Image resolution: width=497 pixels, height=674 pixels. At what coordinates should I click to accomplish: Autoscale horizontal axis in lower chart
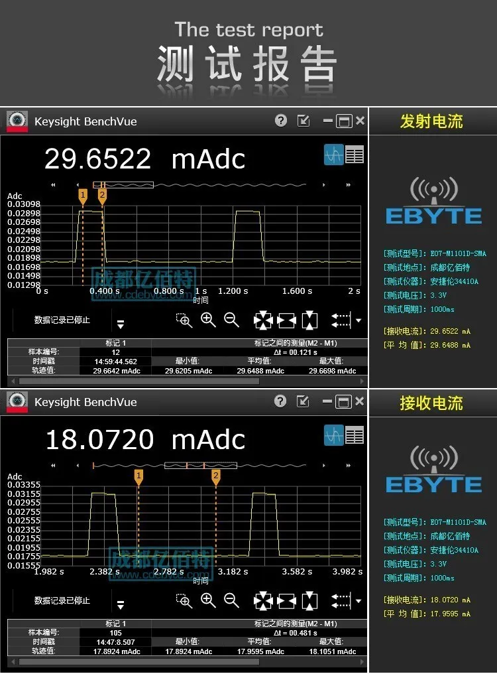[x=286, y=602]
